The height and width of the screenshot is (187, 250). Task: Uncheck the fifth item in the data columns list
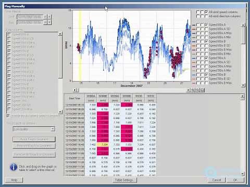[9, 51]
